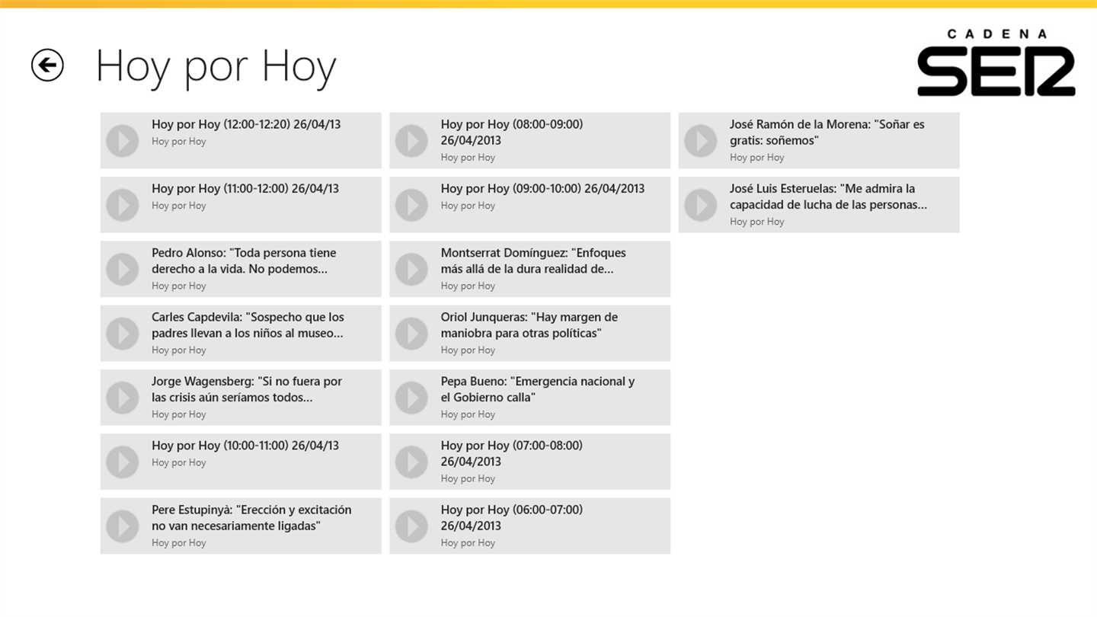This screenshot has width=1097, height=617.
Task: Click the Cadena SER logo
Action: click(x=996, y=63)
